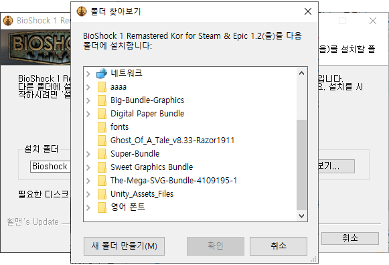
Task: Select the 네트워크 tree item
Action: (x=127, y=73)
